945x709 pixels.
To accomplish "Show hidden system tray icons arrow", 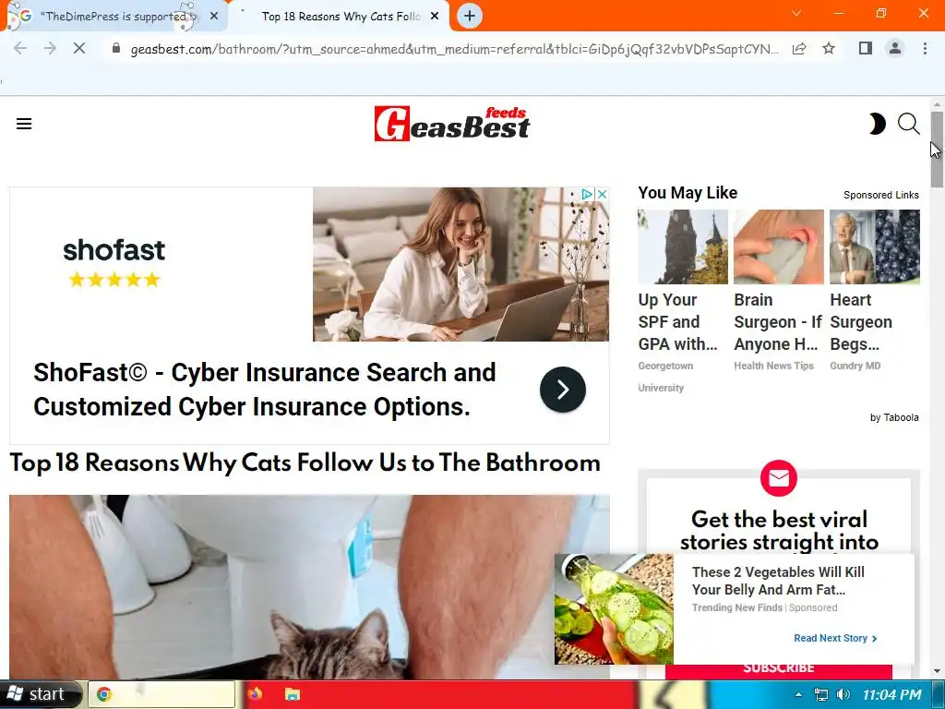I will (x=798, y=694).
